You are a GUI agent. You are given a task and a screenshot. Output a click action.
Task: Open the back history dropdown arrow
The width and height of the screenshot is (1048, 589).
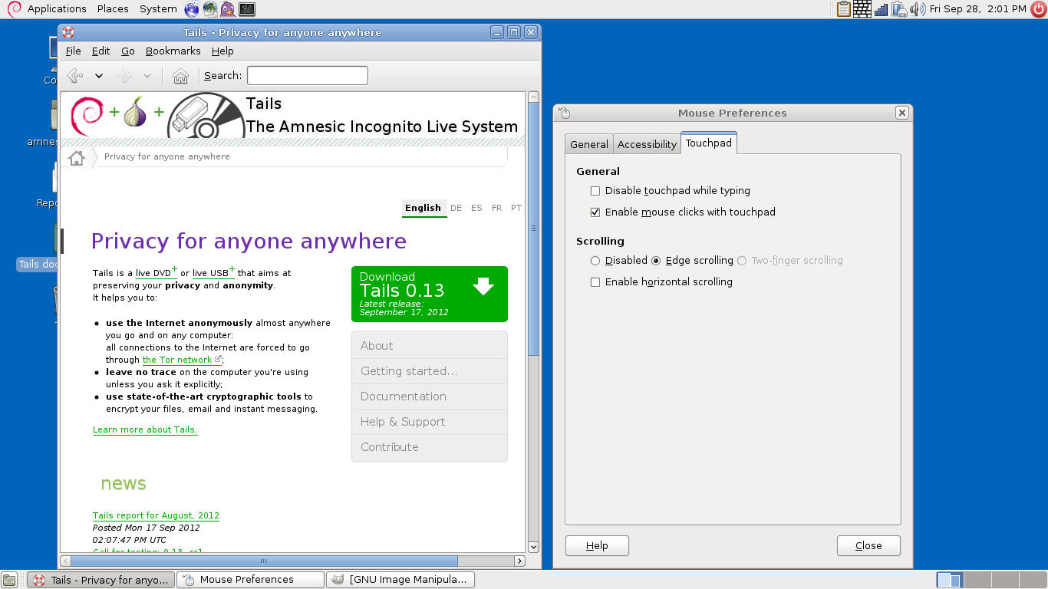[99, 75]
